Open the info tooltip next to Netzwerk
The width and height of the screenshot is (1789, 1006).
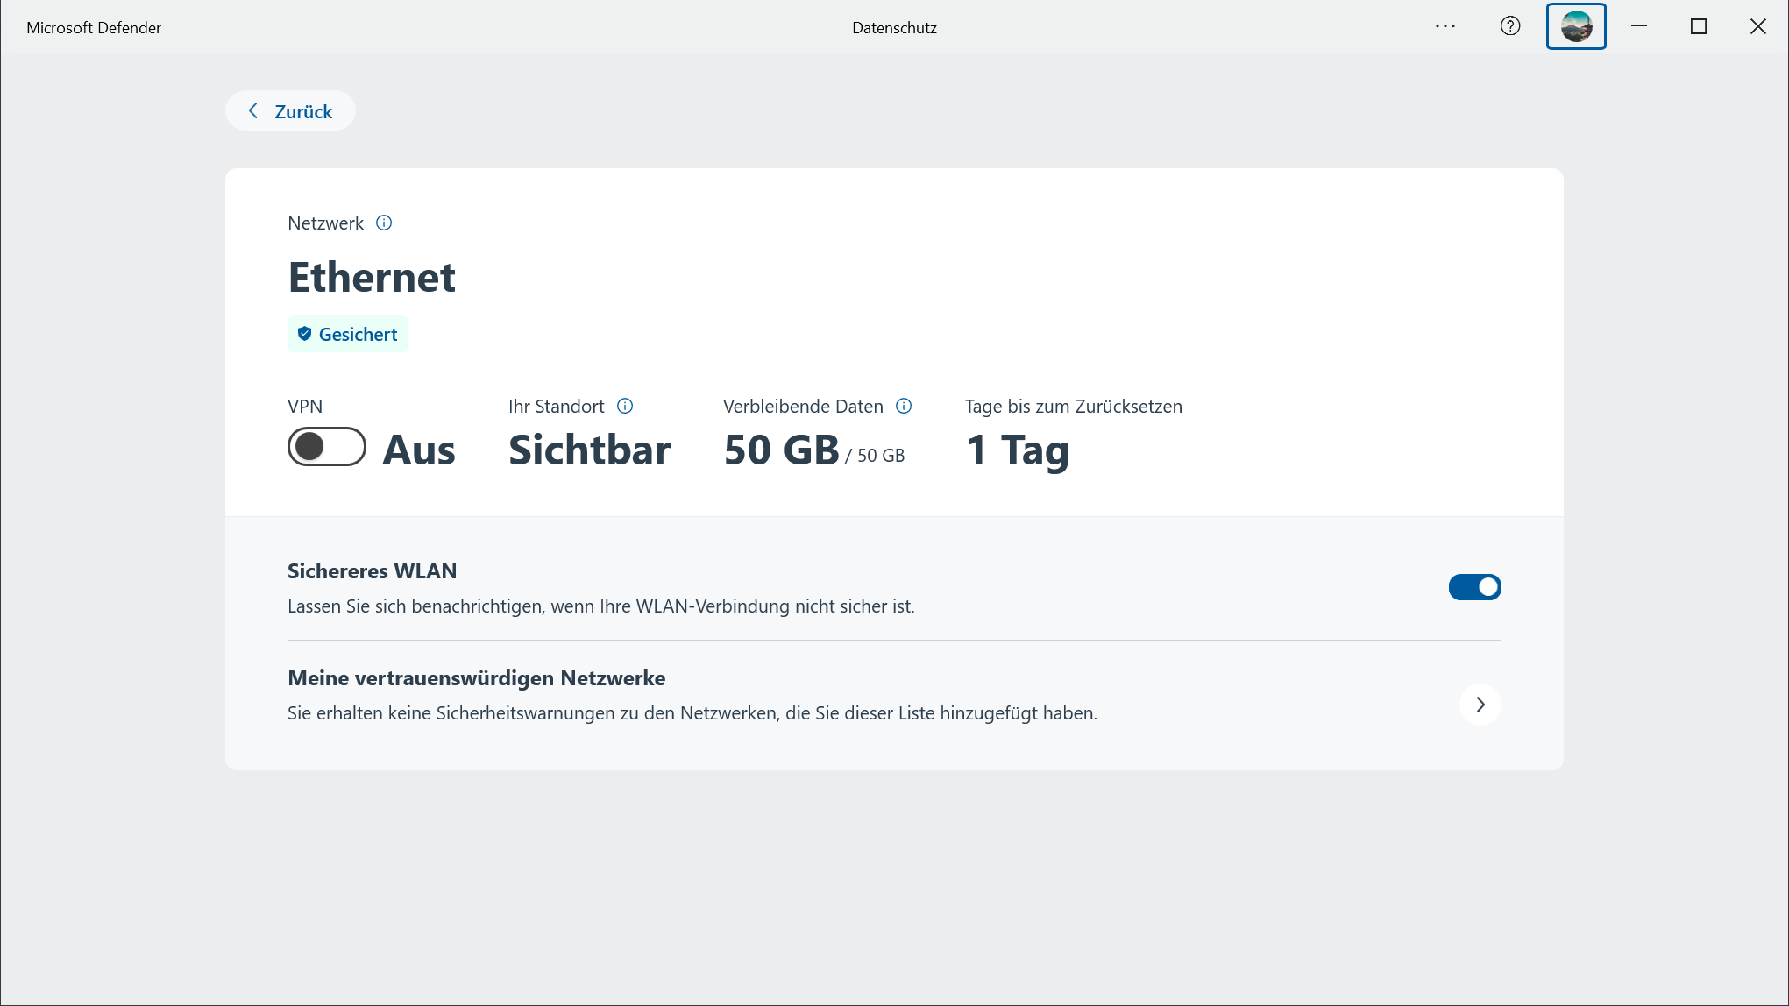[x=383, y=223]
